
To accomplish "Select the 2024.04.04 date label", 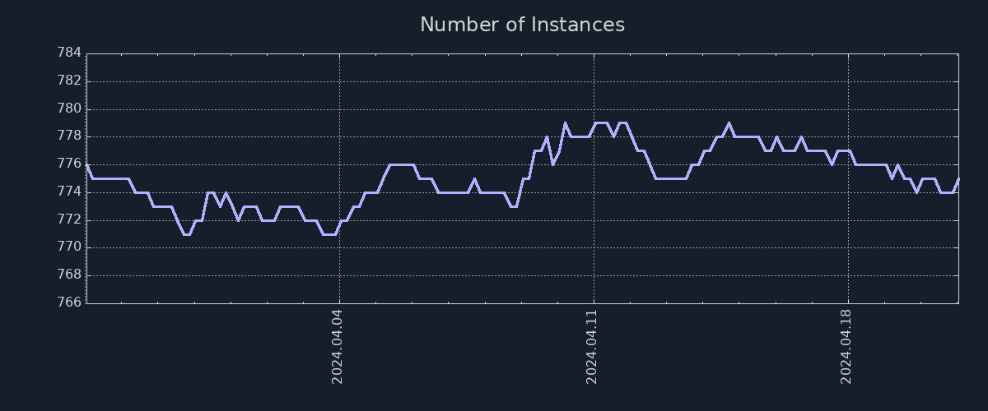I will coord(338,346).
